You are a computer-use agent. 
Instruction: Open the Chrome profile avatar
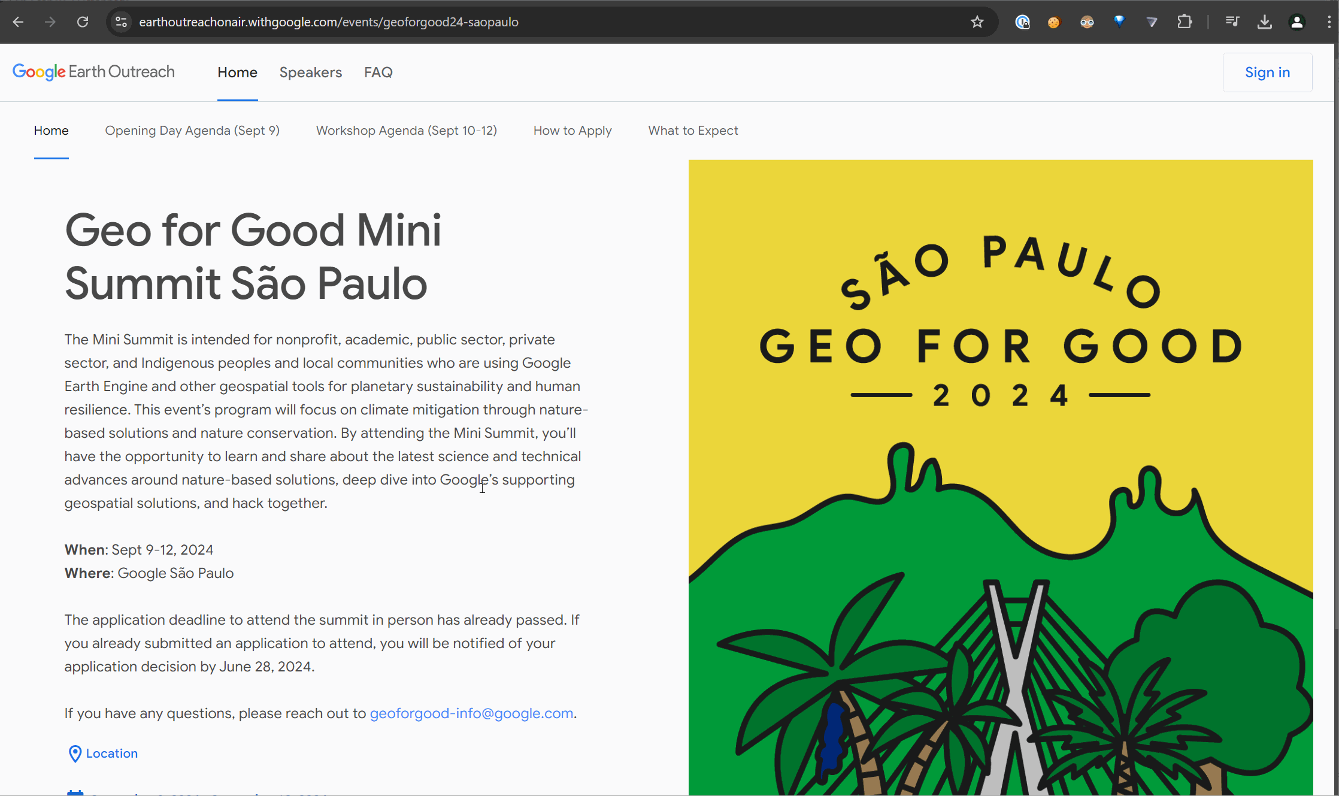1297,22
